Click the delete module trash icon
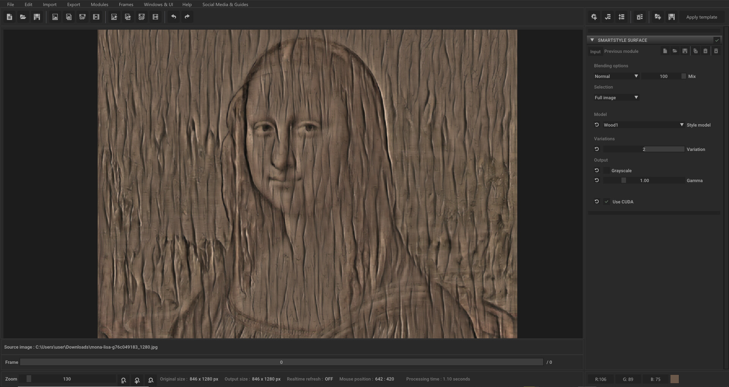 (716, 51)
